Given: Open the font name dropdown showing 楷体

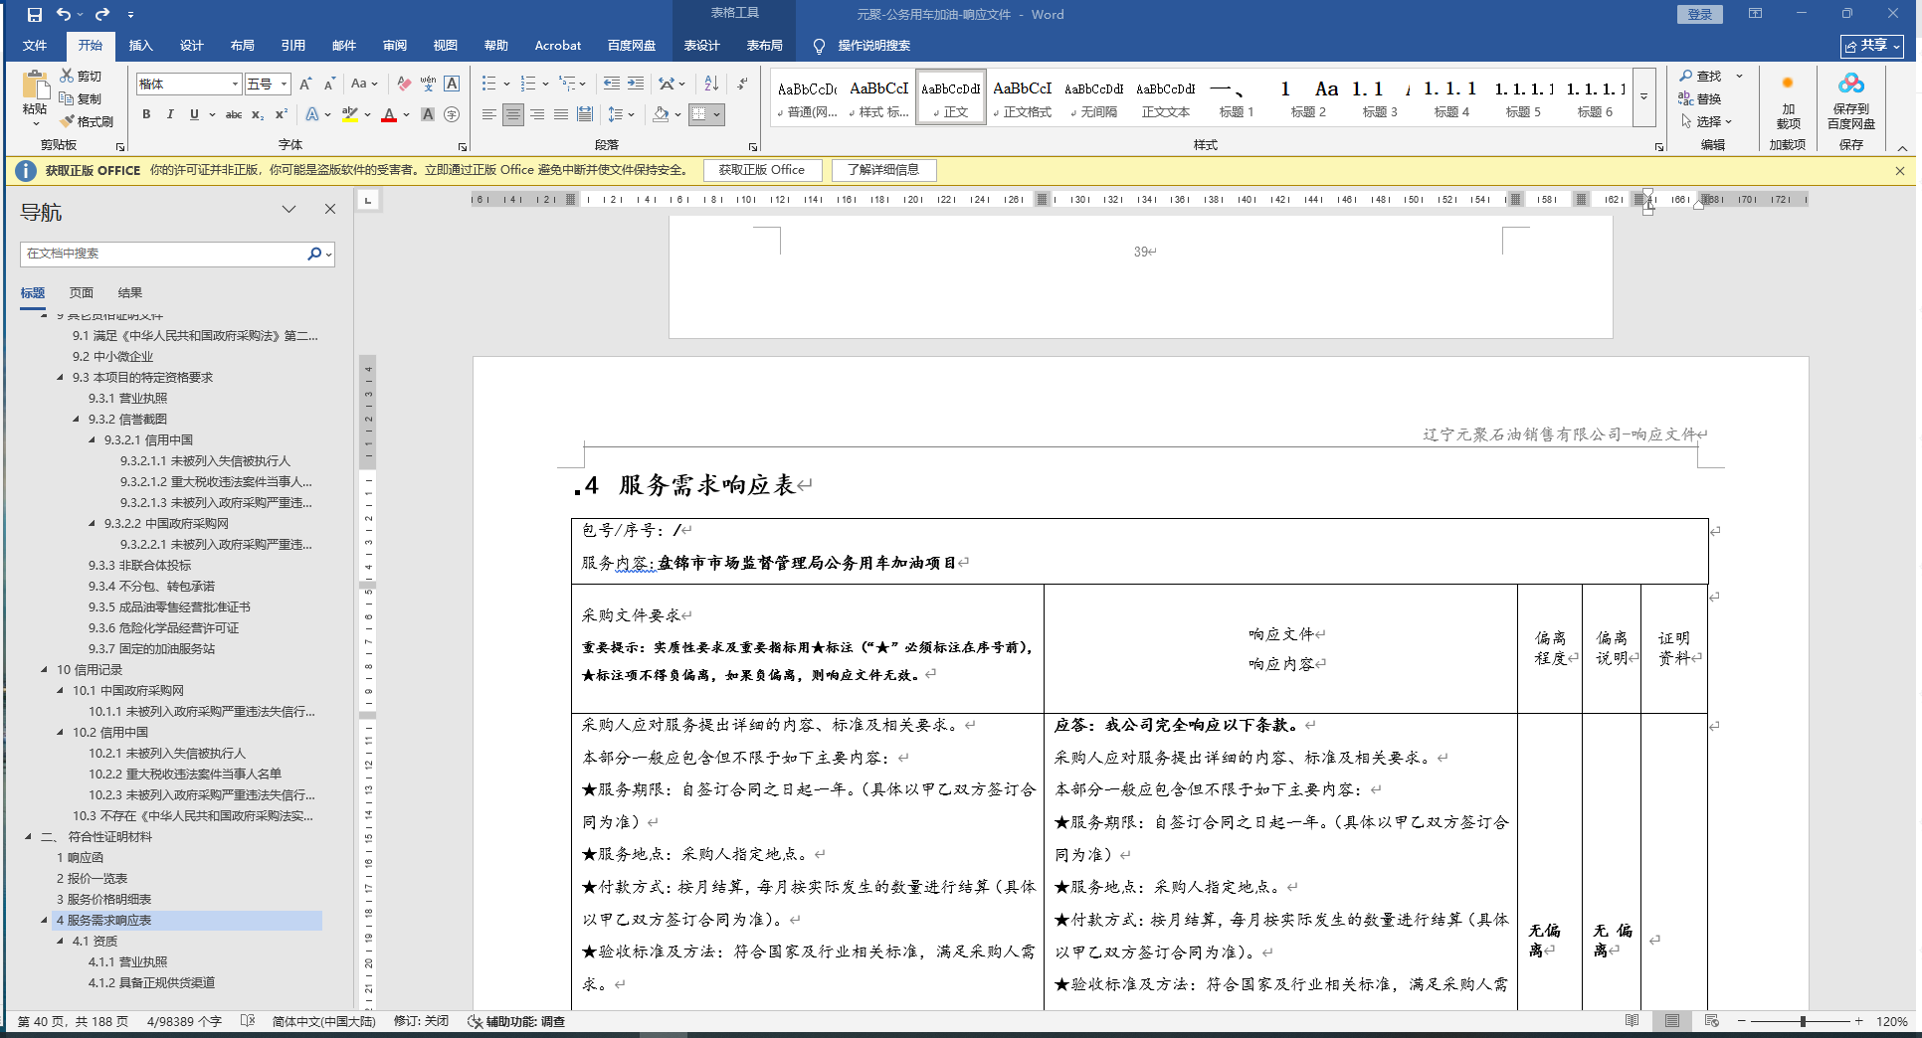Looking at the screenshot, I should [235, 85].
